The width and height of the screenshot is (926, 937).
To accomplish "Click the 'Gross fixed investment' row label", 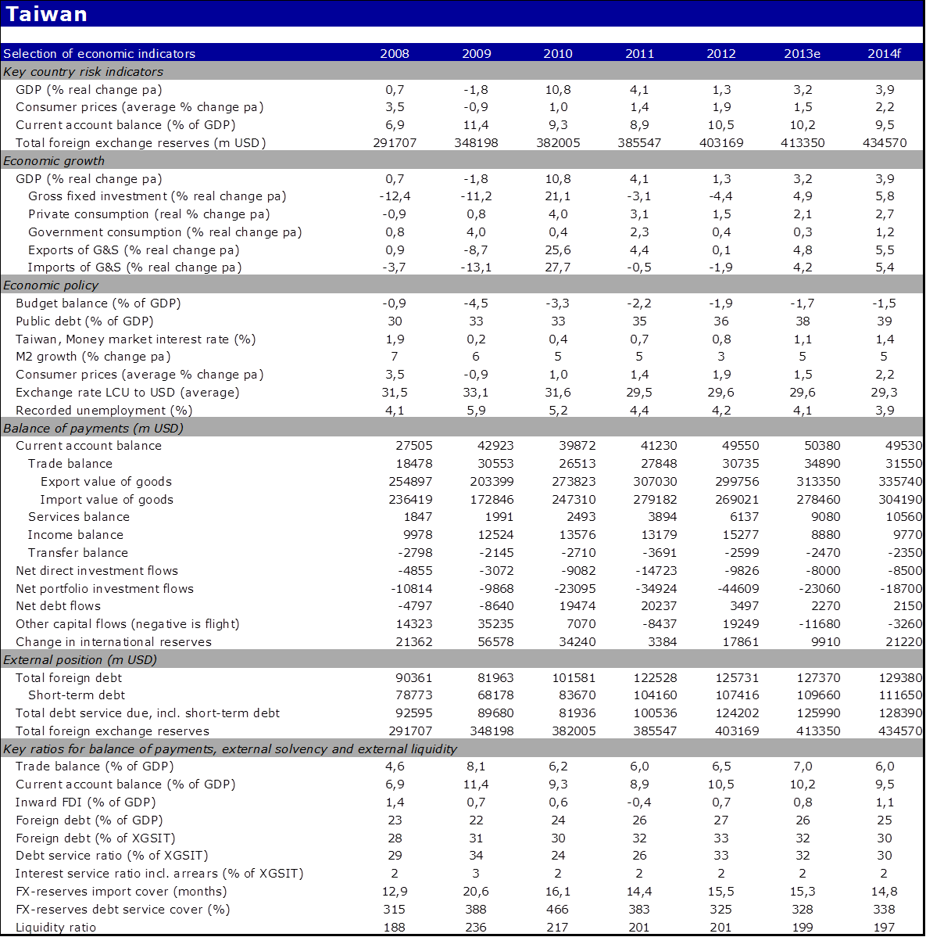I will (x=157, y=196).
